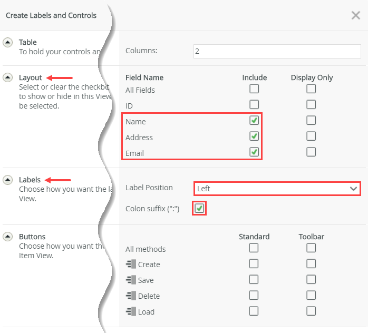Check Toolbar for the Load method
This screenshot has height=333, width=368.
(311, 311)
